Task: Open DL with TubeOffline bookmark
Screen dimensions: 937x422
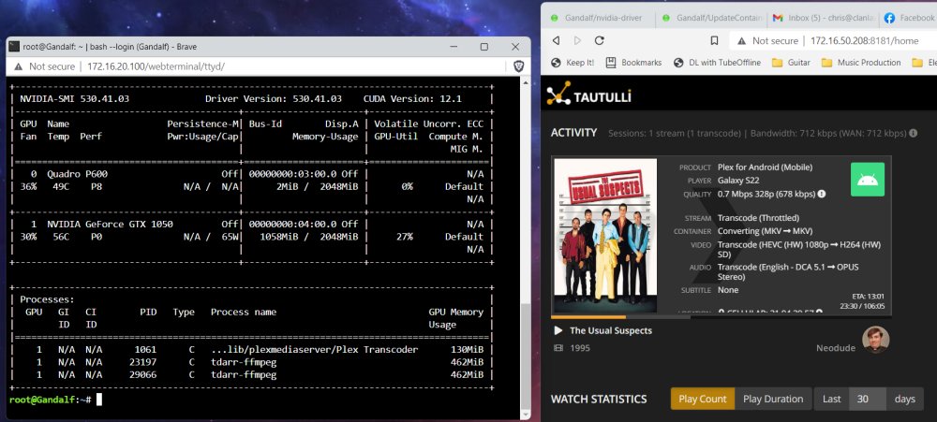Action: click(717, 62)
